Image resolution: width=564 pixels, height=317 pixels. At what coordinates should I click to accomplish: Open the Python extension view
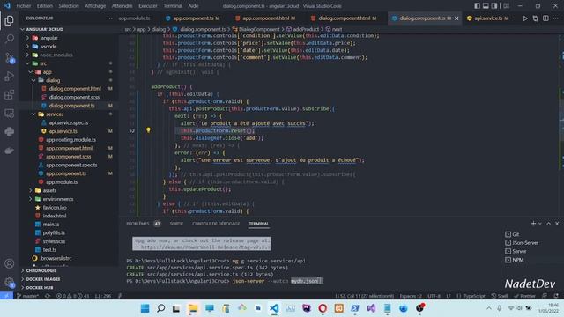[x=10, y=132]
